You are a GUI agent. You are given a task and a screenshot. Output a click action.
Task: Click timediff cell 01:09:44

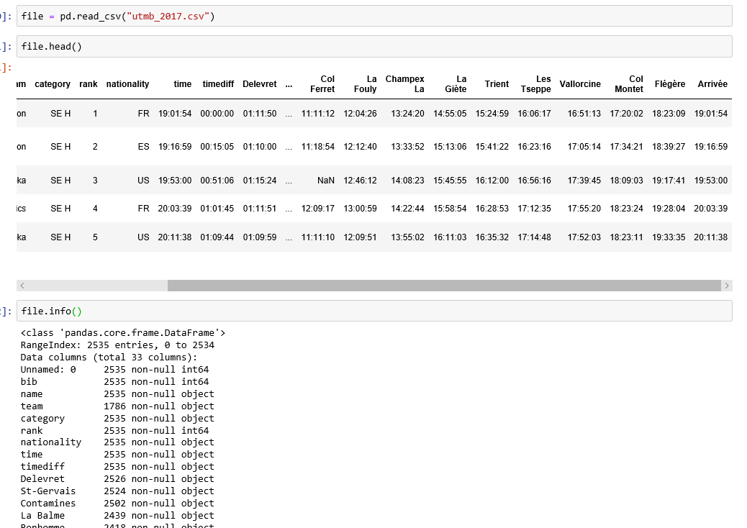217,237
